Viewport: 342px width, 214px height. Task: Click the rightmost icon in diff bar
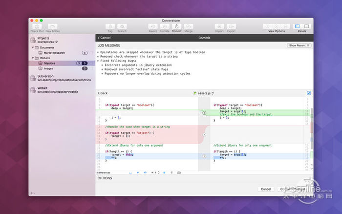179,172
